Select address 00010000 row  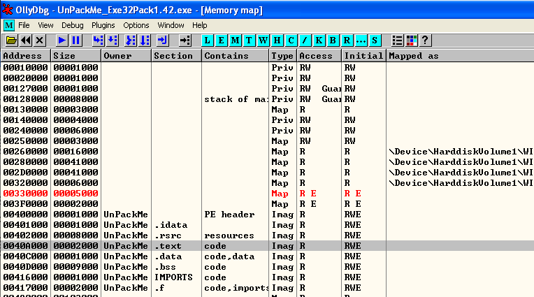pyautogui.click(x=267, y=68)
